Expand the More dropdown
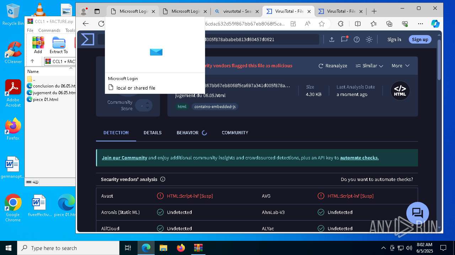455x255 pixels. [x=401, y=66]
